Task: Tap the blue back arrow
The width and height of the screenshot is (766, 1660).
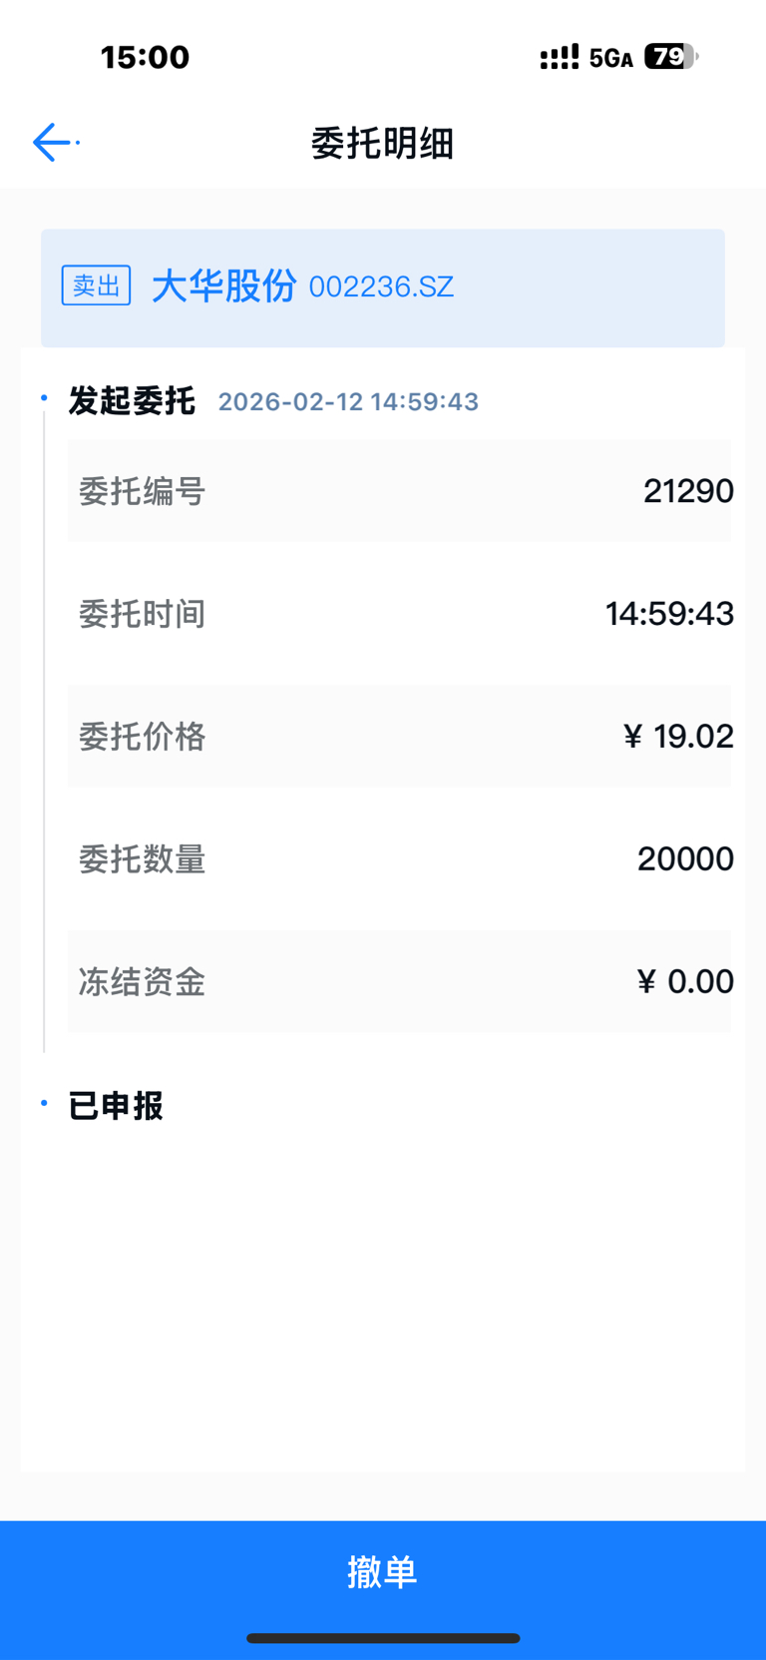Action: (x=52, y=143)
